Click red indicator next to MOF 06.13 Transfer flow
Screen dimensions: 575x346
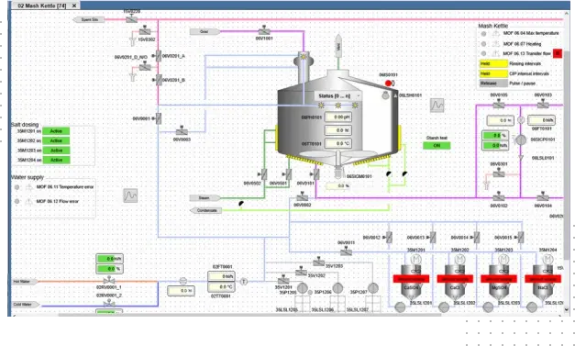pyautogui.click(x=558, y=53)
